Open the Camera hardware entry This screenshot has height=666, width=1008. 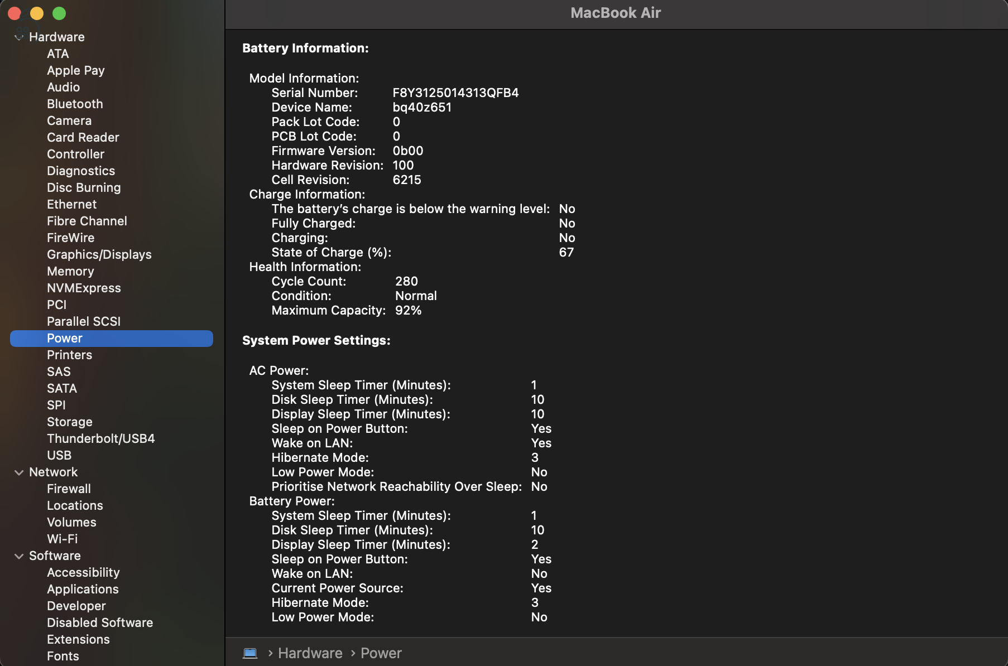[69, 121]
